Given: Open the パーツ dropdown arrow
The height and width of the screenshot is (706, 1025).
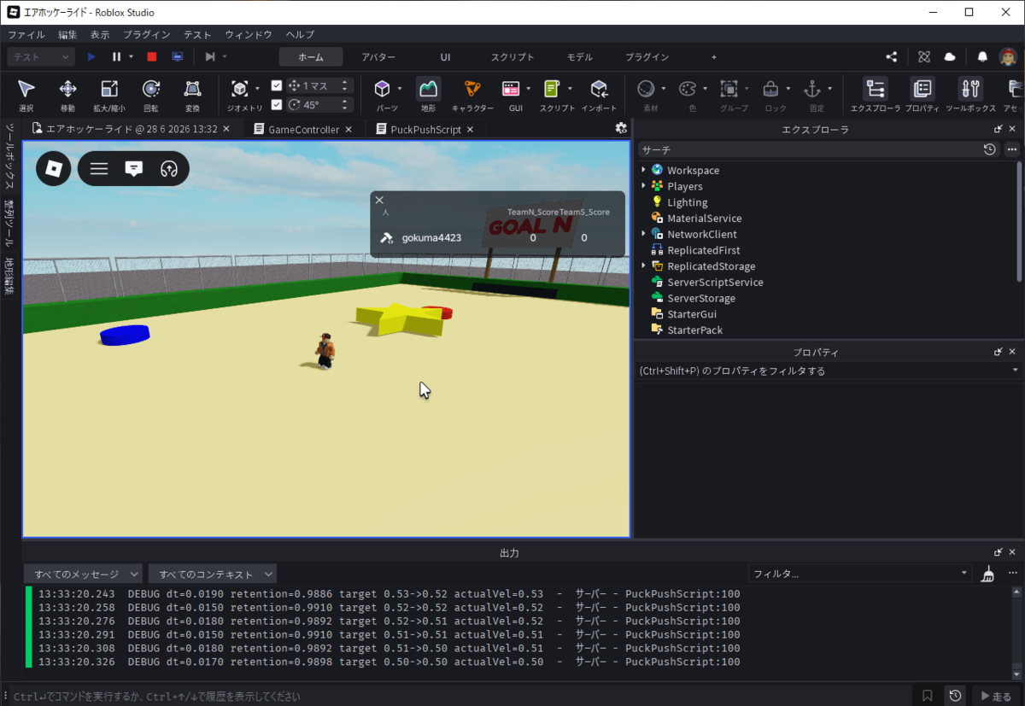Looking at the screenshot, I should (400, 89).
